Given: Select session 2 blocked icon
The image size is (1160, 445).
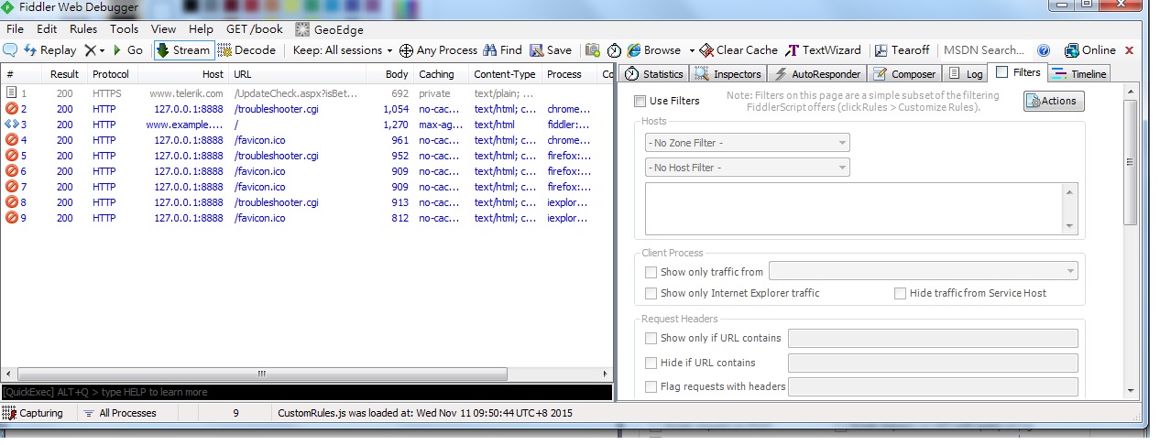Looking at the screenshot, I should point(12,109).
